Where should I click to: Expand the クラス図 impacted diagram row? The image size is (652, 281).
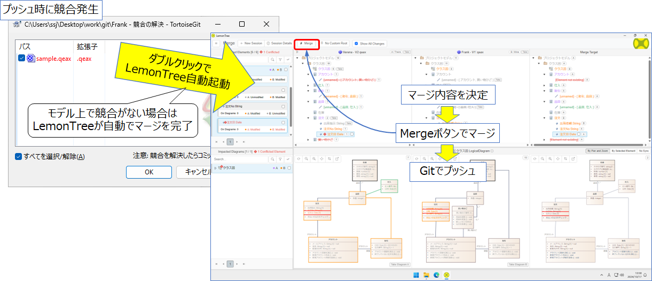click(x=215, y=168)
